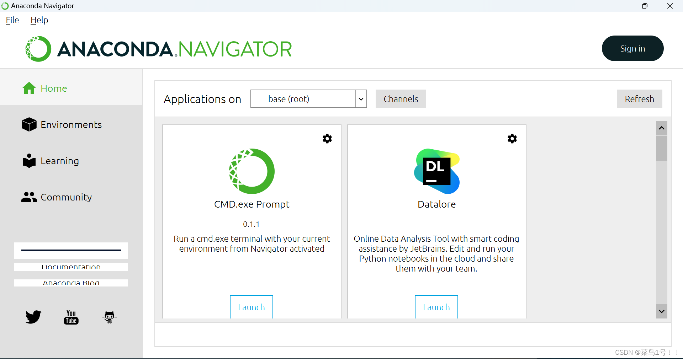Click the CMD.exe Prompt version 0.1.1
The height and width of the screenshot is (359, 683).
coord(251,224)
